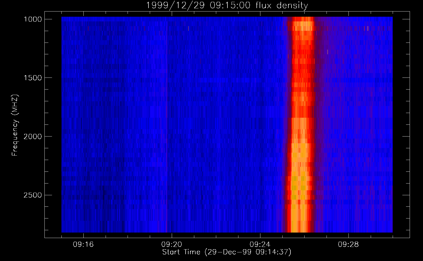Image resolution: width=423 pixels, height=261 pixels.
Task: Click the 'Frequency (MHZ)' axis label
Action: [15, 125]
